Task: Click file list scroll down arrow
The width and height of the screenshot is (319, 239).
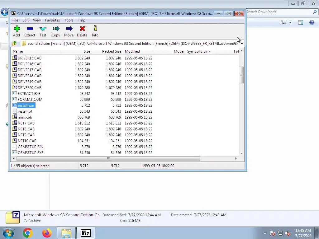Action: click(x=241, y=153)
